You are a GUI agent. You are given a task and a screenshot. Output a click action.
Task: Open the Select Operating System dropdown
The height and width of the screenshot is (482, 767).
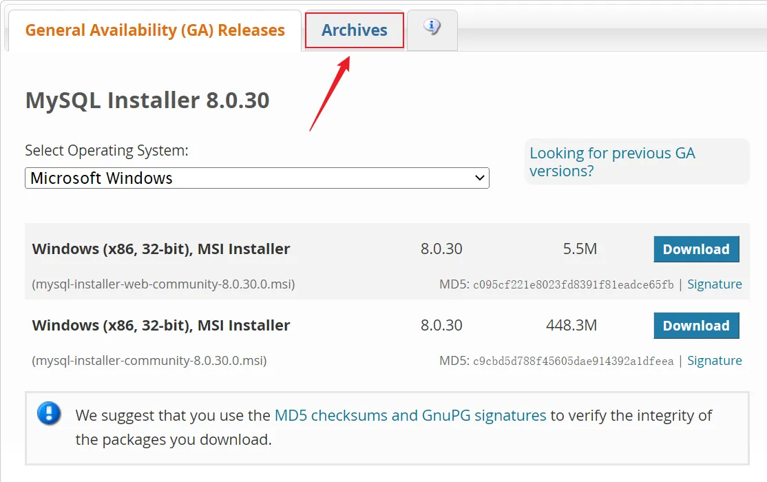coord(256,178)
